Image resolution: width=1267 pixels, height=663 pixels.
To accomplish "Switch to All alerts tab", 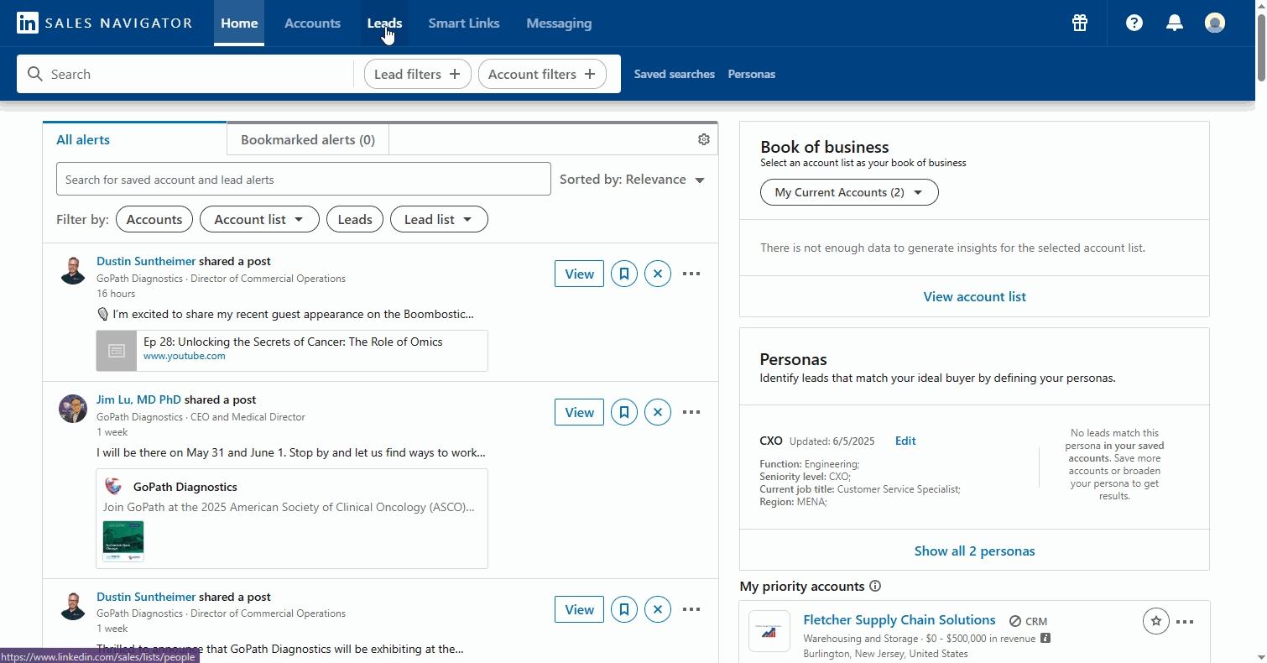I will pos(134,139).
